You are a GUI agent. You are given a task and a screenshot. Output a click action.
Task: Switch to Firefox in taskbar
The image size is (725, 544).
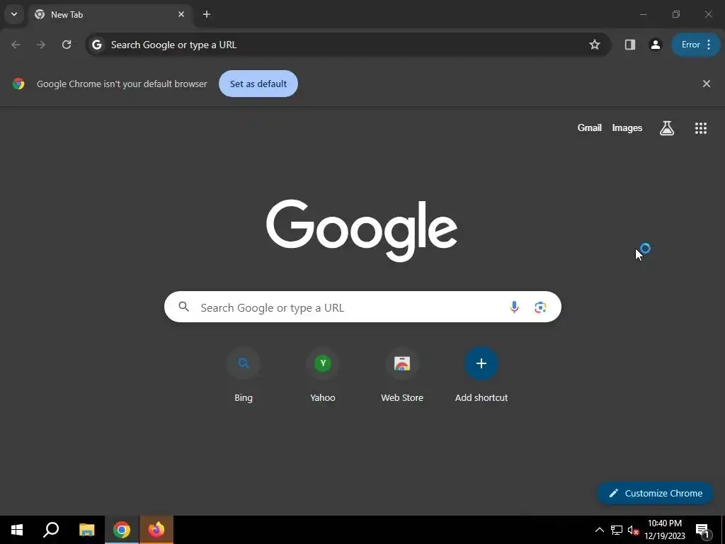click(x=156, y=530)
